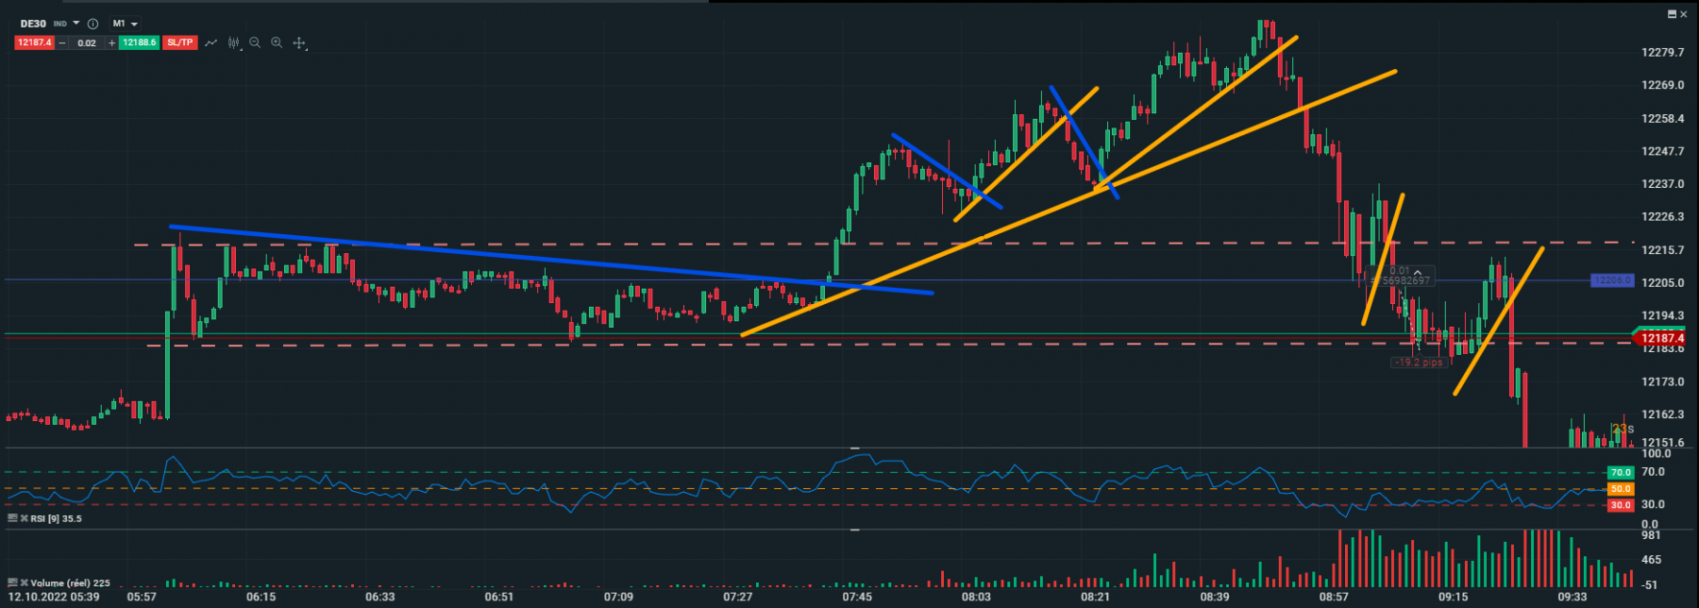This screenshot has height=608, width=1699.
Task: Remove the Volume indicator with its X
Action: [25, 583]
